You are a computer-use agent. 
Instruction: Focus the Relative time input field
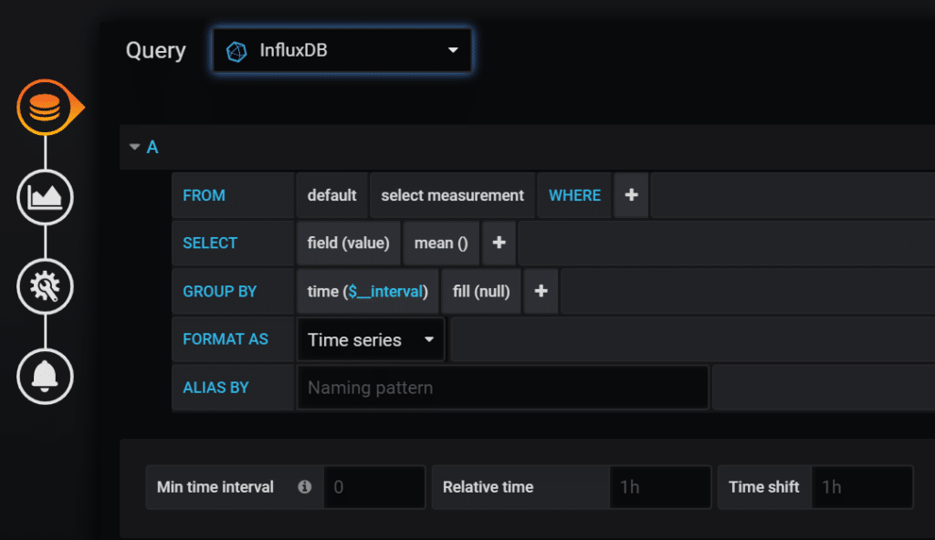[x=660, y=487]
